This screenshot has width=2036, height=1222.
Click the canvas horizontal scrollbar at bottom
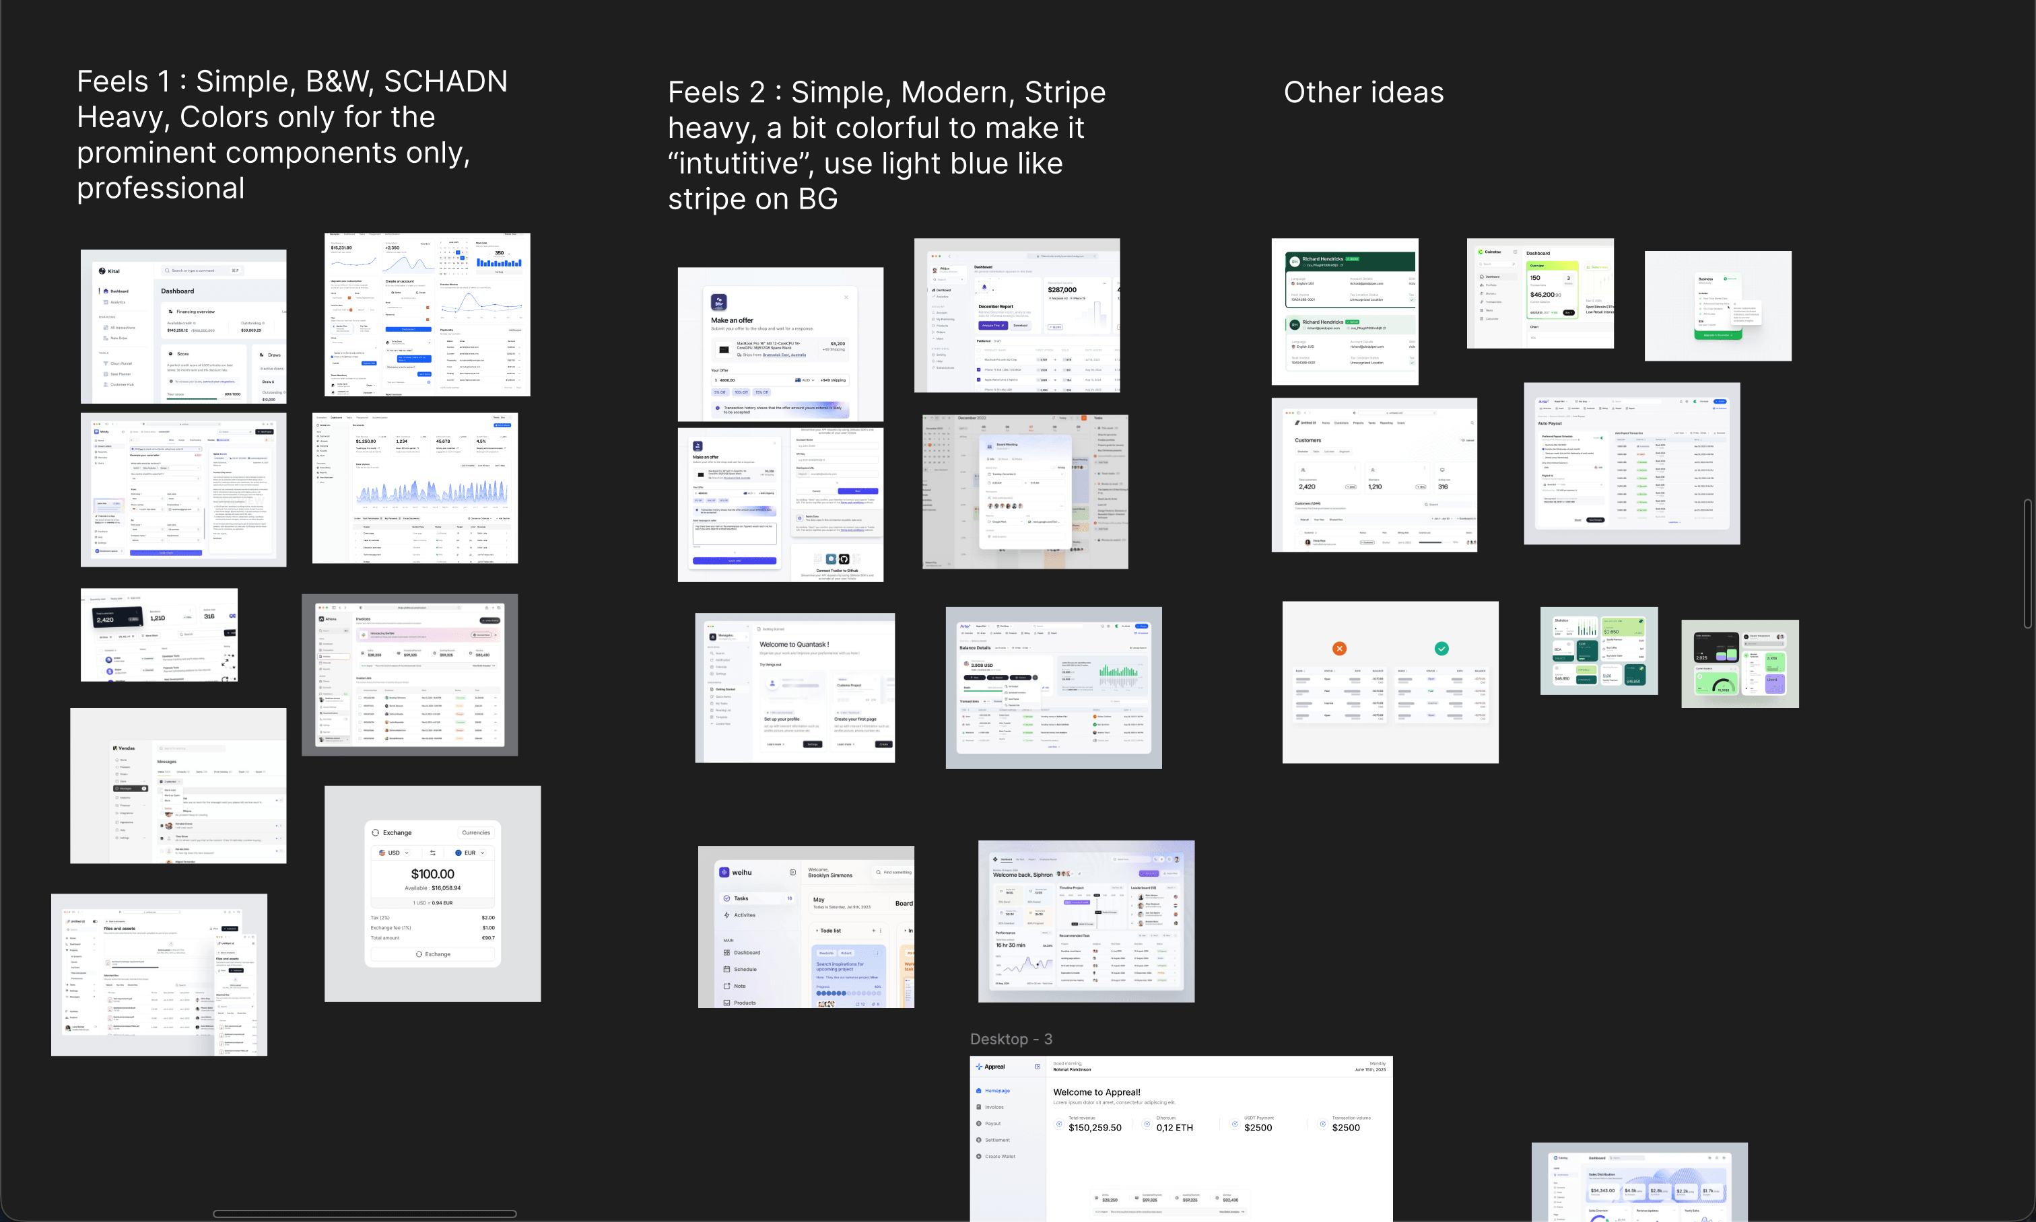pos(365,1213)
